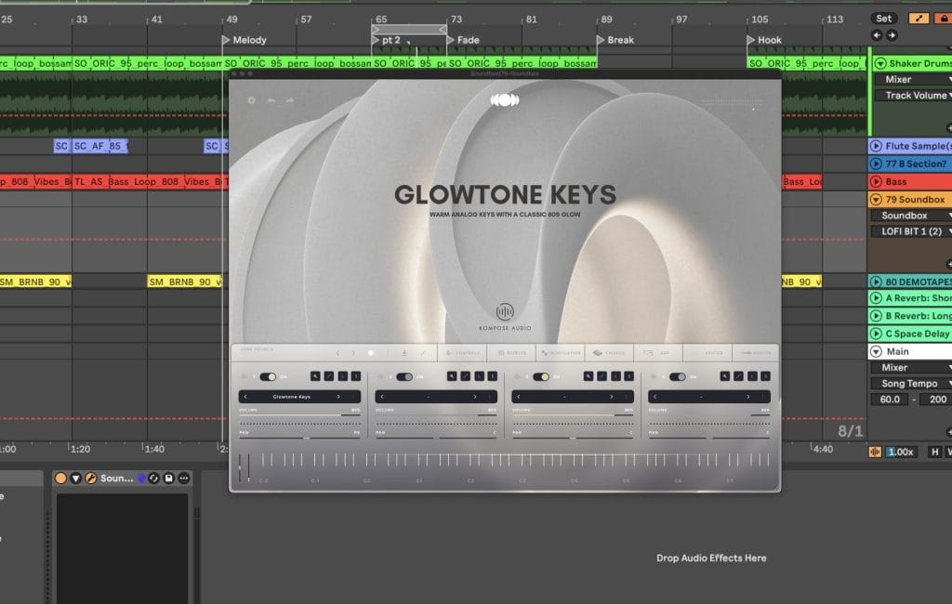
Task: Open Soundbox device chooser dropdown
Action: point(911,216)
